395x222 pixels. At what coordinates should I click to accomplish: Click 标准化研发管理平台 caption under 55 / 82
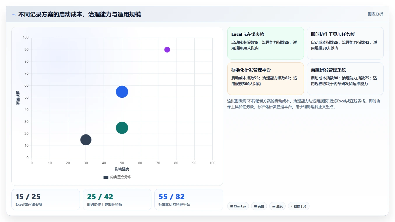pyautogui.click(x=174, y=204)
